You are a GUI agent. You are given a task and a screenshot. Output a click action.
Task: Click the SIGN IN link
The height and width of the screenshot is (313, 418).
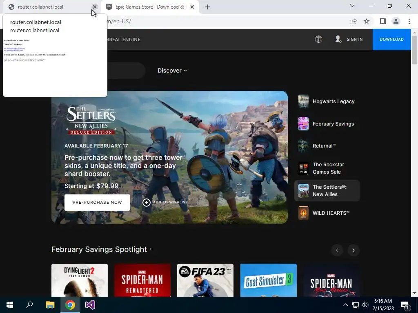355,40
